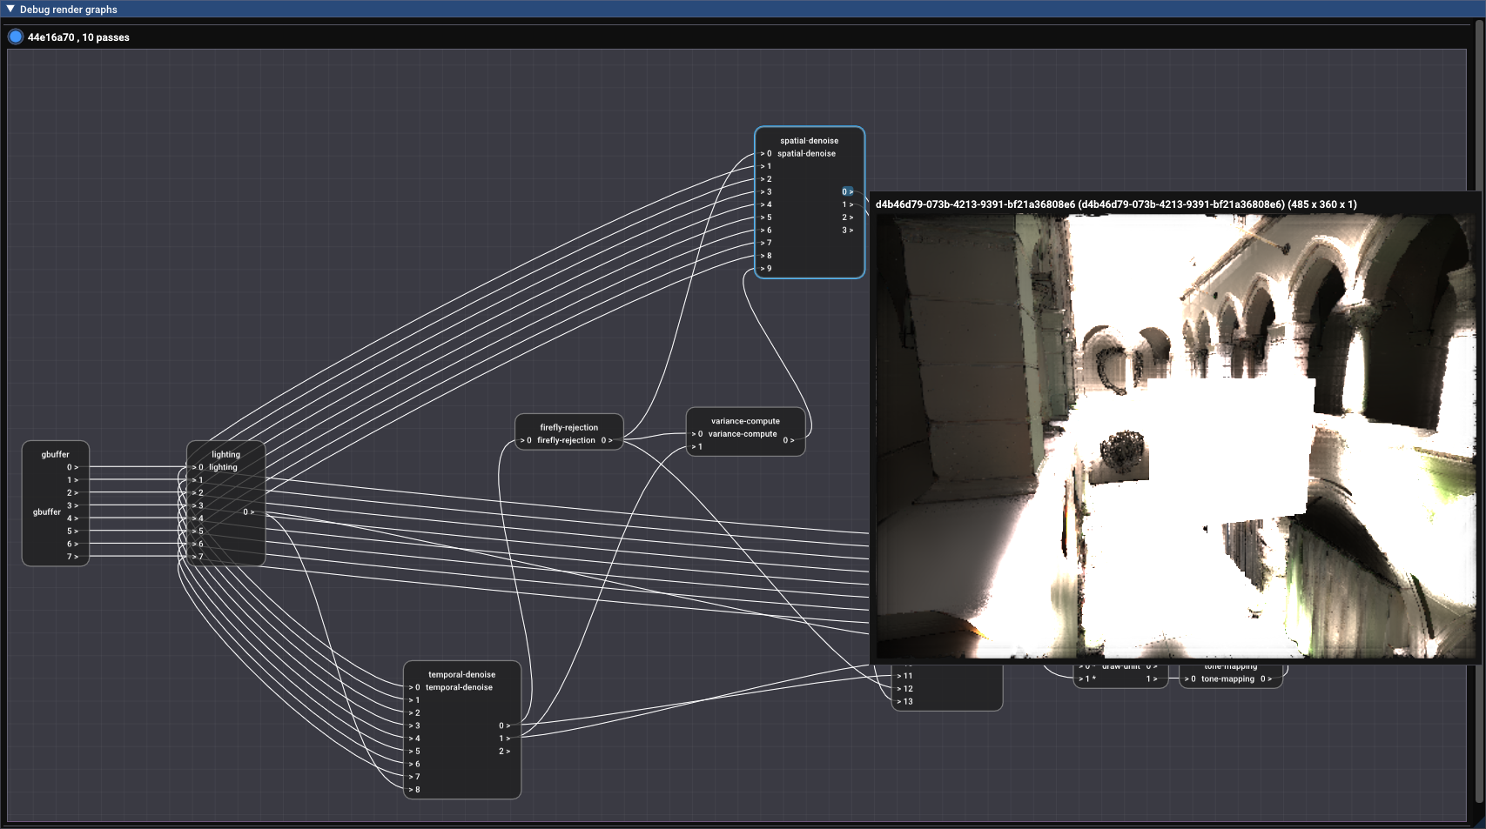Click gbuffer output pin 1
The image size is (1486, 829).
pyautogui.click(x=72, y=480)
